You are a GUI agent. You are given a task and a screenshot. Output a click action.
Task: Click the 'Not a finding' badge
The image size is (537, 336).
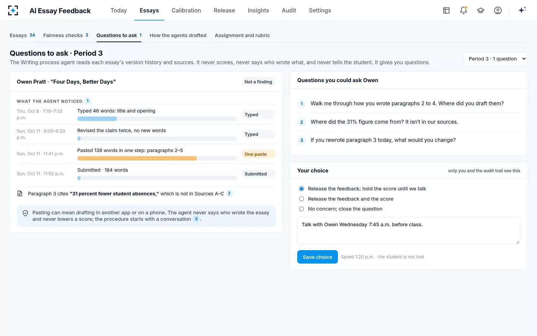(258, 82)
